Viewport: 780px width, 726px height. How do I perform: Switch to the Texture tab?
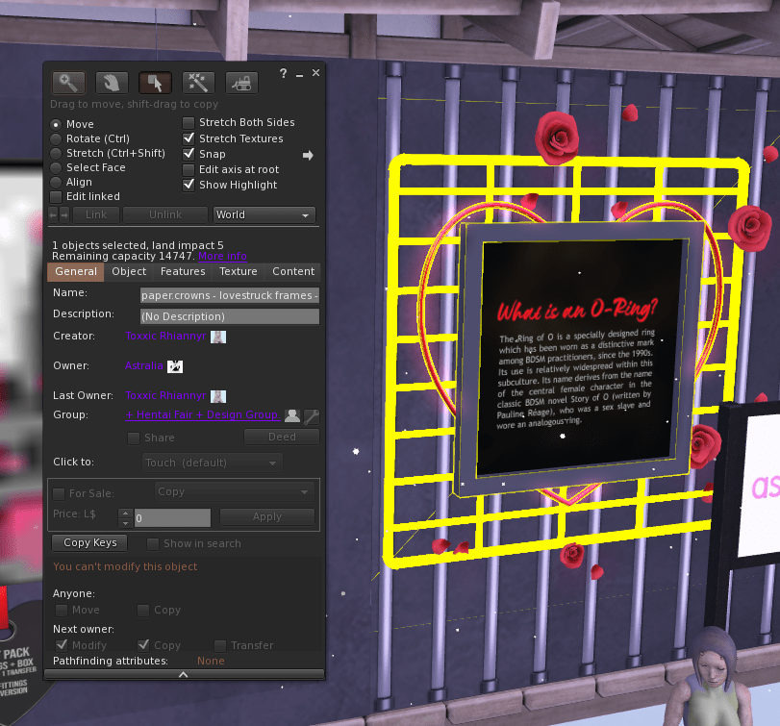(238, 272)
